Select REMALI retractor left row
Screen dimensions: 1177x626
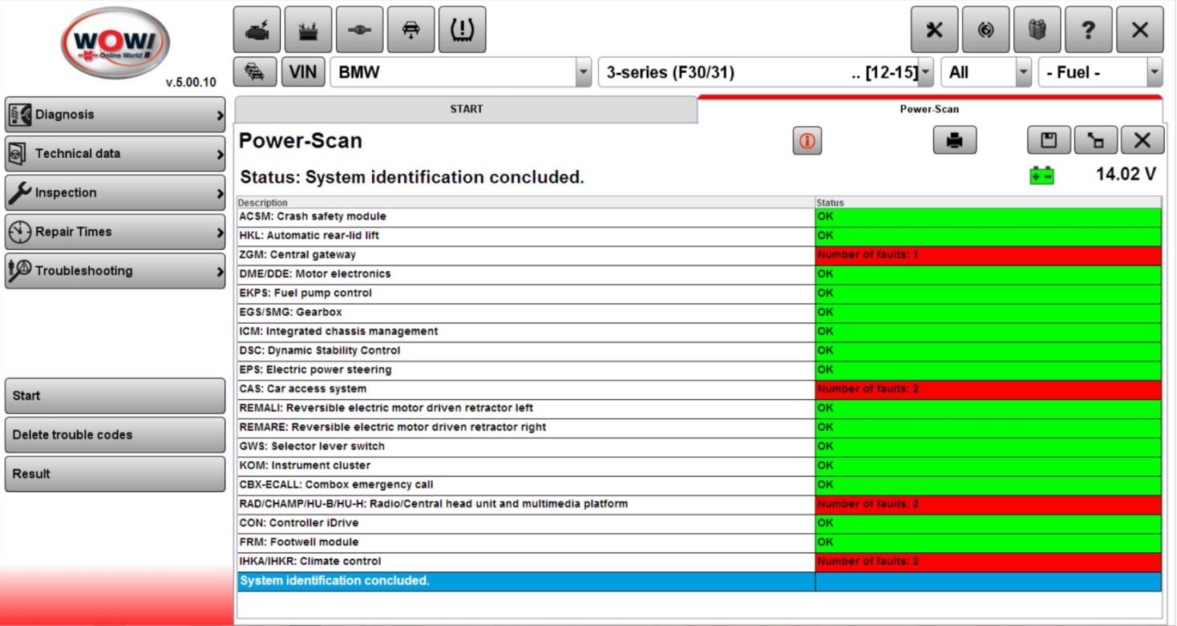[x=699, y=408]
